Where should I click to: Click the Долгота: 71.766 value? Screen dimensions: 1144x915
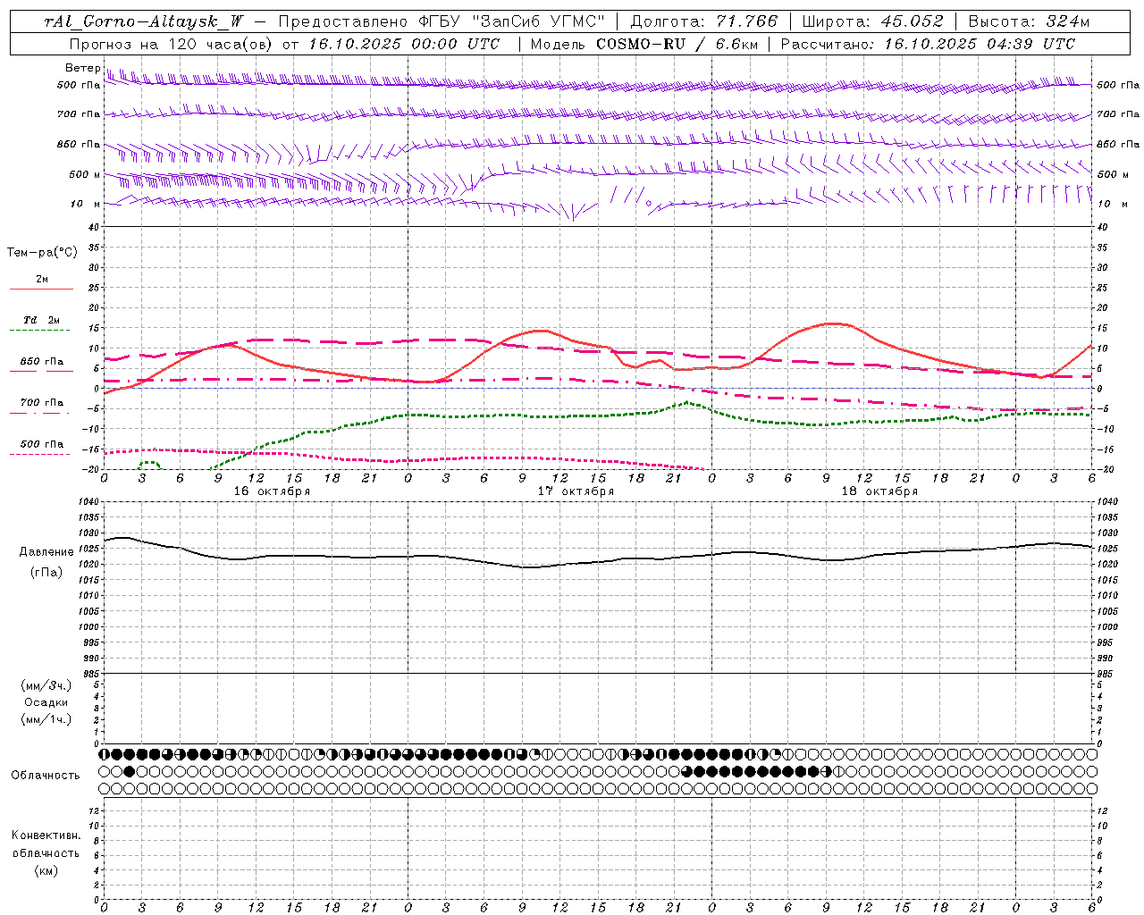point(705,21)
